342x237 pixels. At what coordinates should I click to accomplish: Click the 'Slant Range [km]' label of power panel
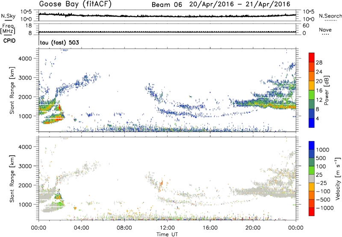tap(12, 90)
